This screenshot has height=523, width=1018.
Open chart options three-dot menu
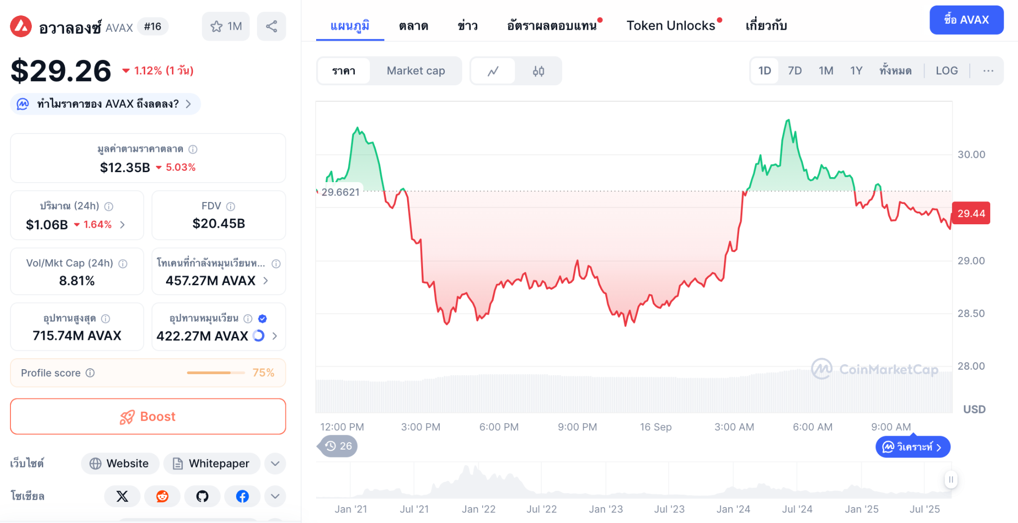[x=988, y=70]
